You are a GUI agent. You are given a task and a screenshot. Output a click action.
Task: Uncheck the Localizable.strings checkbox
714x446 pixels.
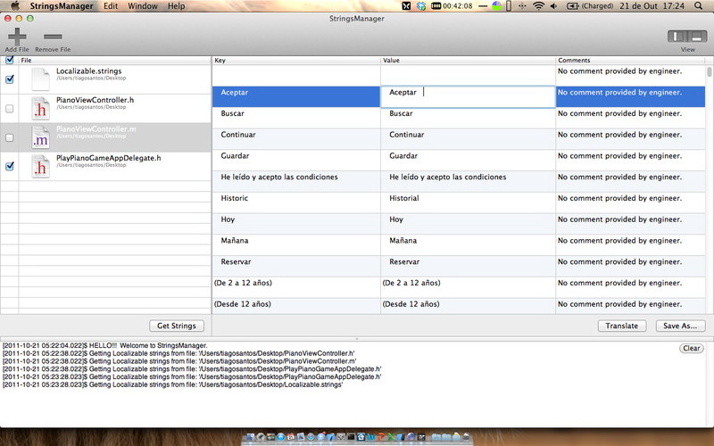click(x=9, y=79)
